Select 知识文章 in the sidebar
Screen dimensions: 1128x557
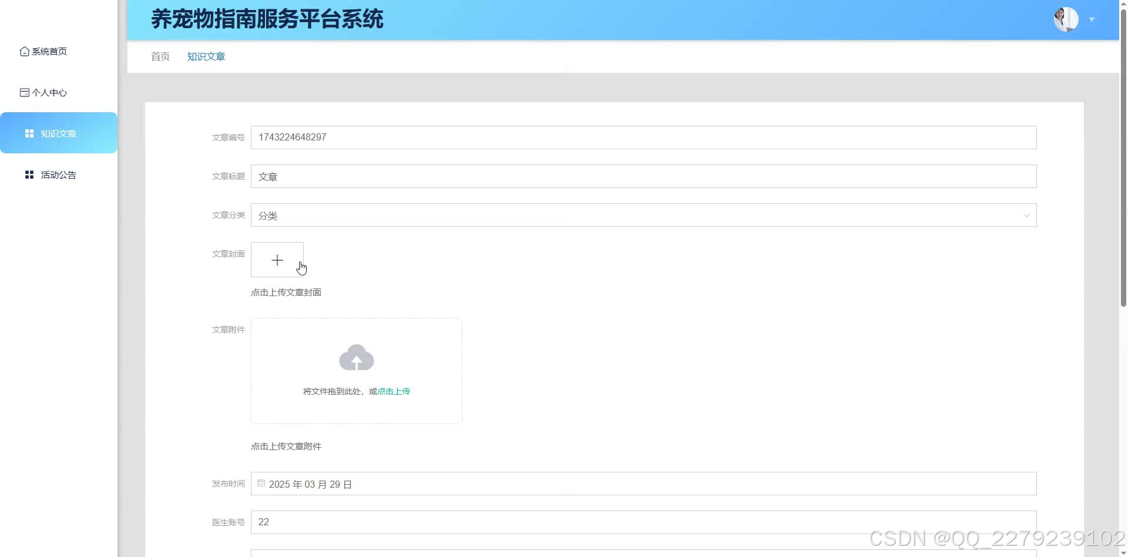click(58, 133)
